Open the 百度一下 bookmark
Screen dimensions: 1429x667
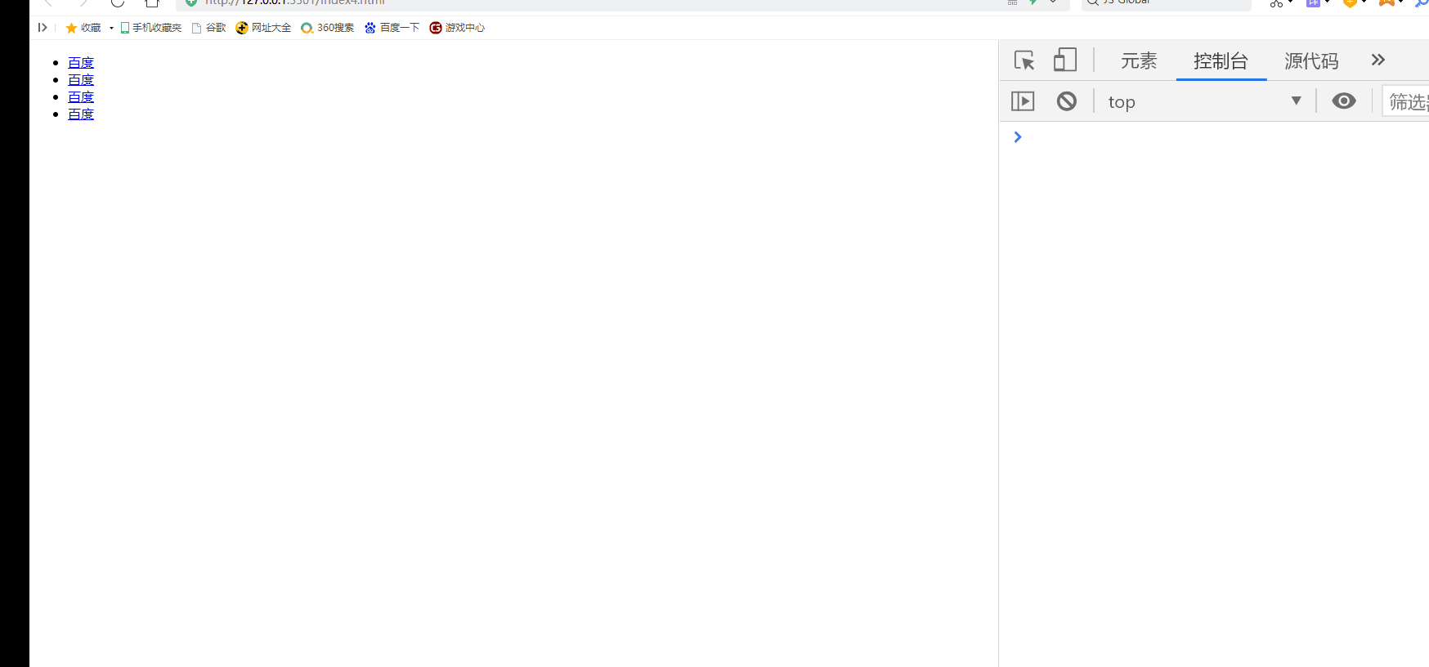point(392,28)
